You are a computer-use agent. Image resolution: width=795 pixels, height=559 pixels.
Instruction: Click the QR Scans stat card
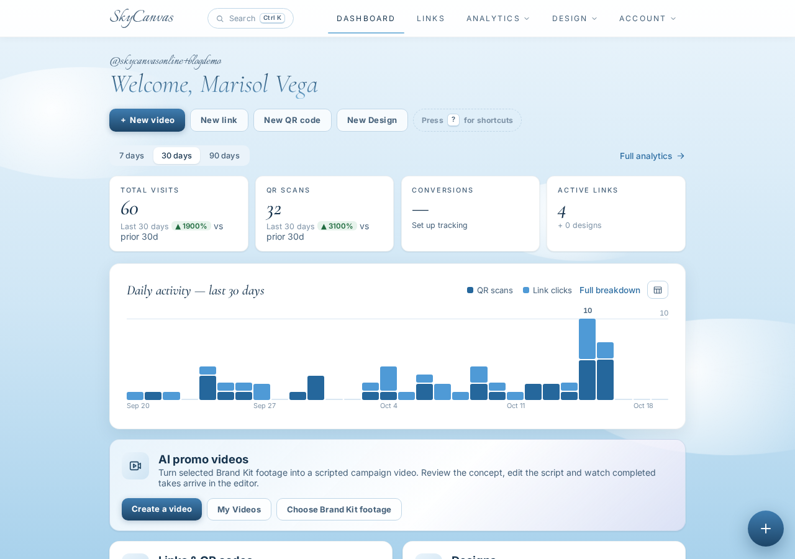(x=324, y=214)
